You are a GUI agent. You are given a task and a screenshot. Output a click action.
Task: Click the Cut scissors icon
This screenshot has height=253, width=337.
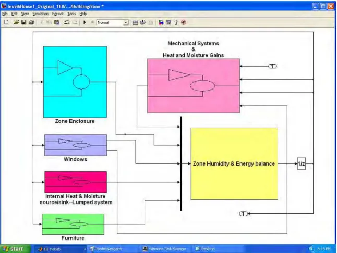coord(42,22)
